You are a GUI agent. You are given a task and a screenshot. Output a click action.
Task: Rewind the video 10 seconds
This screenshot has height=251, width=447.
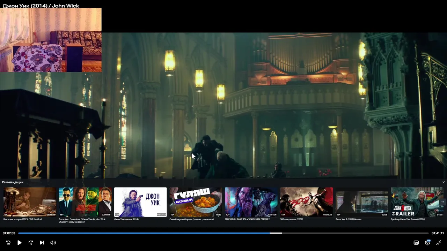click(8, 243)
